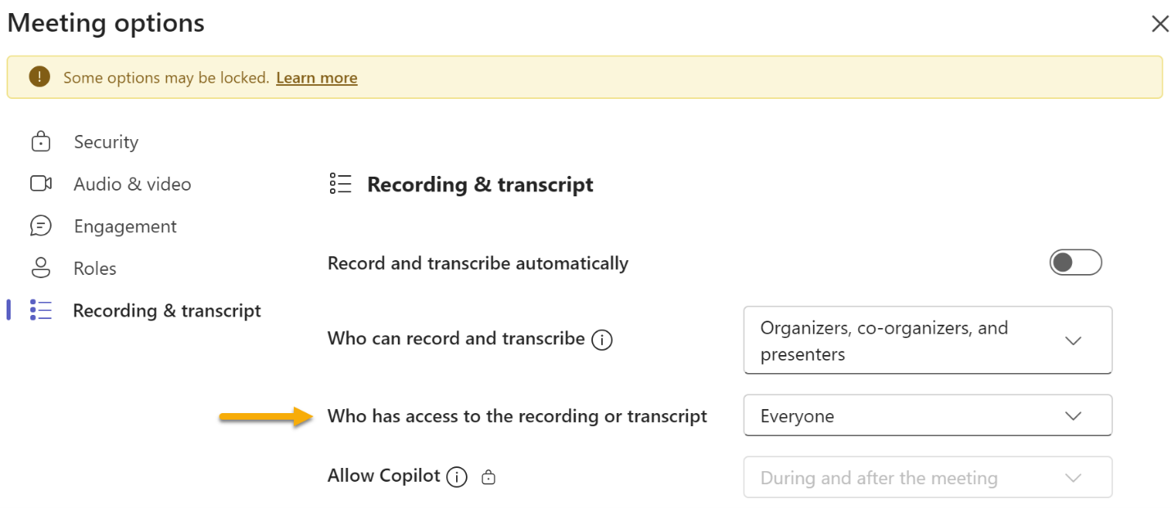
Task: Click info icon next to Allow Copilot
Action: [457, 477]
